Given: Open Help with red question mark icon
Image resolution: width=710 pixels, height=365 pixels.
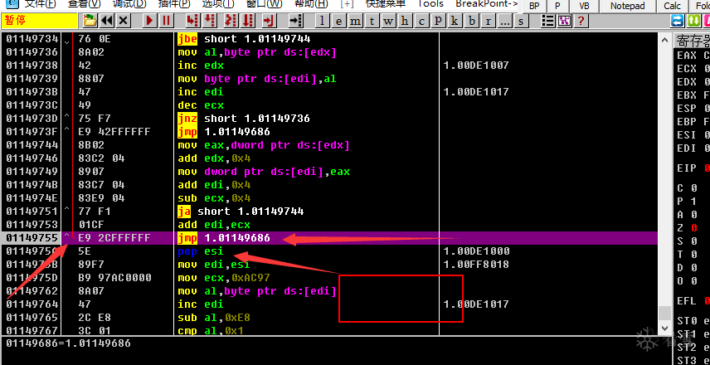Looking at the screenshot, I should (581, 21).
